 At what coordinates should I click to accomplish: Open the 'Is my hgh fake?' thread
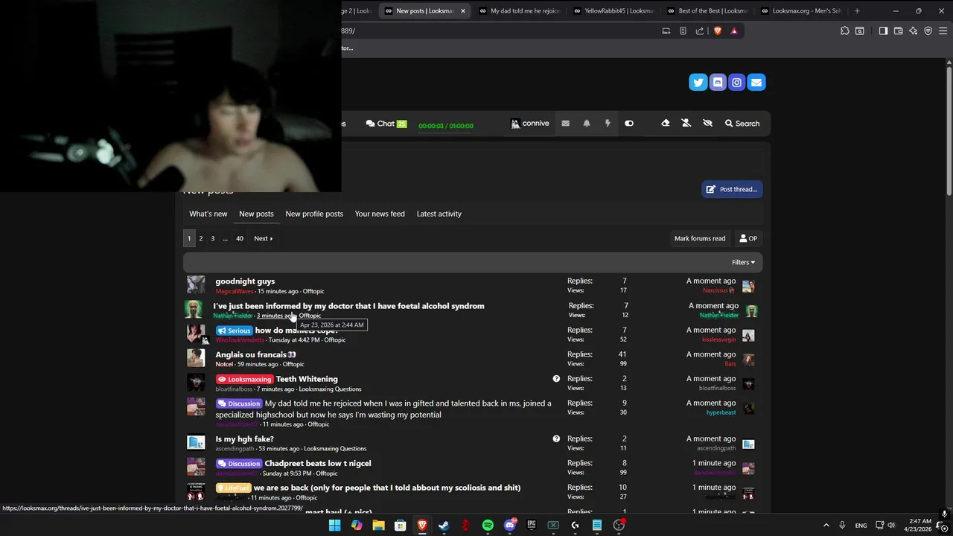point(245,439)
